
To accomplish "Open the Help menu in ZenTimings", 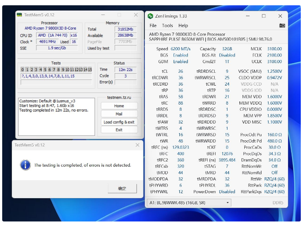I will [x=183, y=26].
